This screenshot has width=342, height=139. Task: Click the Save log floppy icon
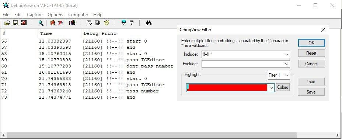pyautogui.click(x=15, y=23)
